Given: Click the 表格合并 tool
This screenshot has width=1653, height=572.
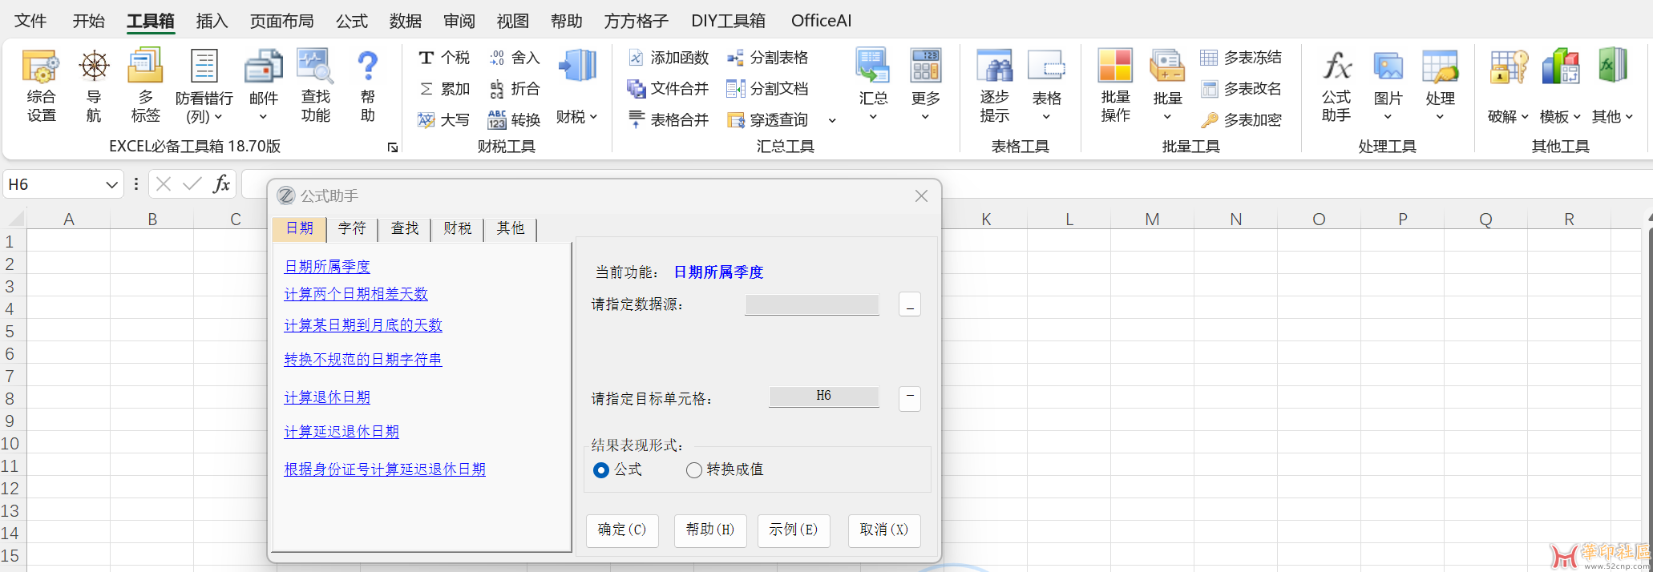Looking at the screenshot, I should pyautogui.click(x=669, y=120).
